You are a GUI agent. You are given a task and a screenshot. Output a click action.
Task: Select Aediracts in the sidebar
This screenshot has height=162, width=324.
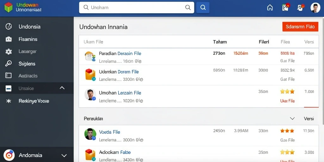coord(28,76)
